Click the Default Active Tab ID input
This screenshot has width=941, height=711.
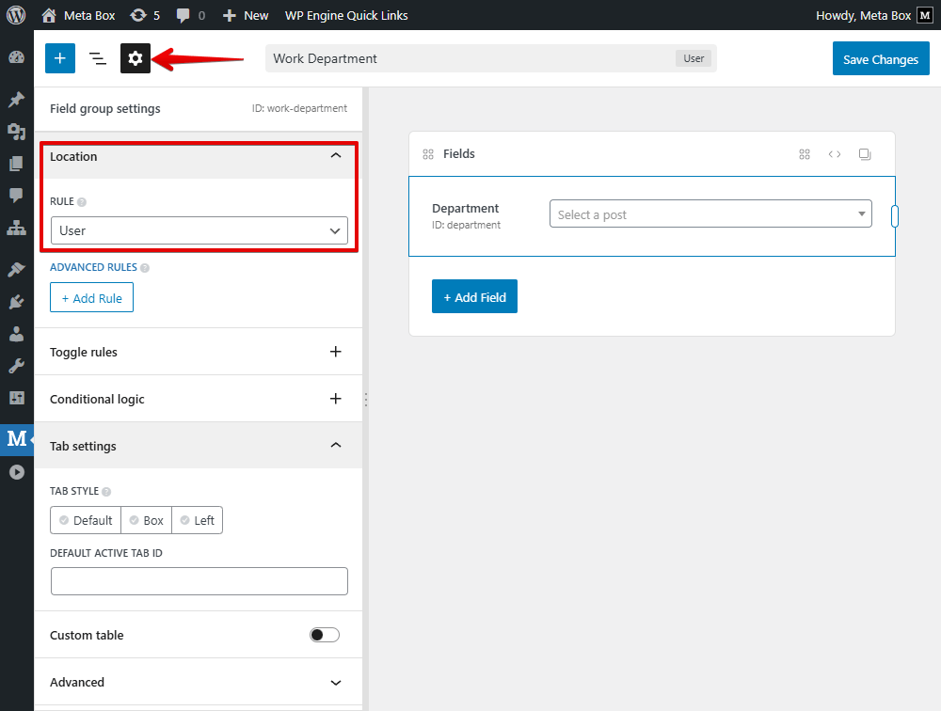click(x=199, y=581)
